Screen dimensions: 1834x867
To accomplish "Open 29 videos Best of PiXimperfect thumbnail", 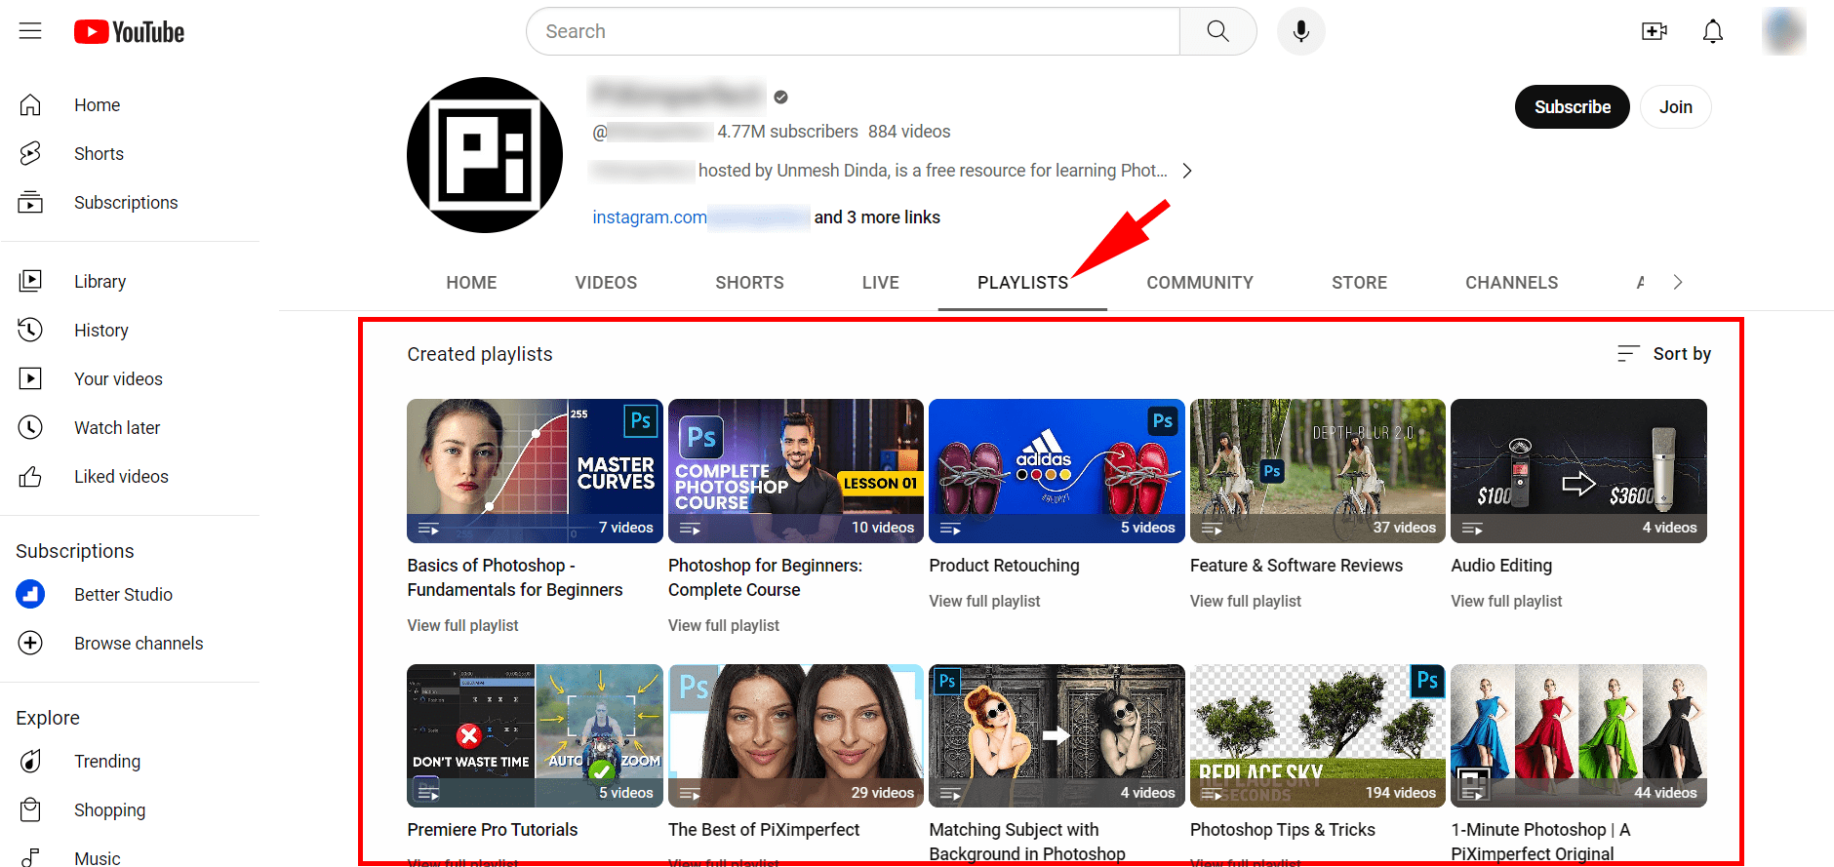I will point(795,735).
